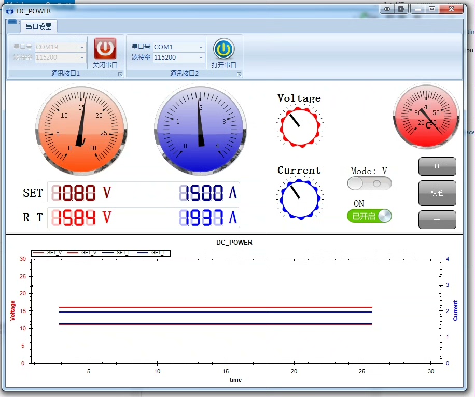Viewport: 475px width, 397px height.
Task: Click the red Voltage knob
Action: 300,126
